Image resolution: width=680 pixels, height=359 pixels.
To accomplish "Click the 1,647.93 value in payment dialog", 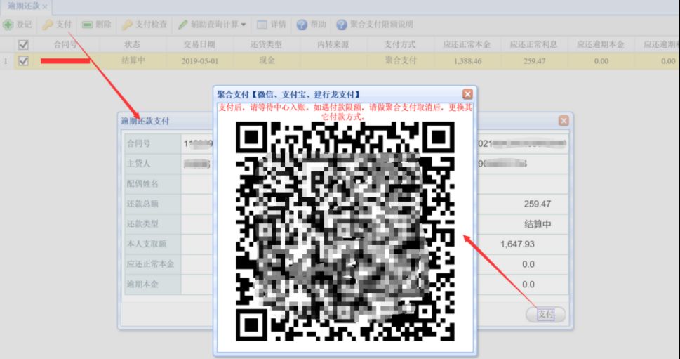I will pos(517,244).
